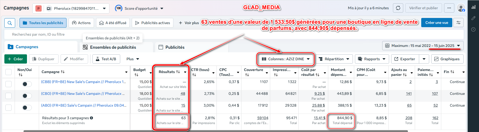Viewport: 479px width, 132px height.
Task: Open the date range Maximum dropdown
Action: tap(423, 46)
